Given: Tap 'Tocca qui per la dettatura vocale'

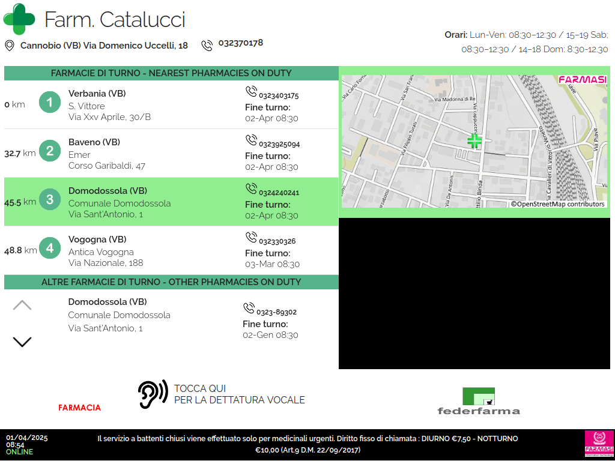Looking at the screenshot, I should click(239, 394).
